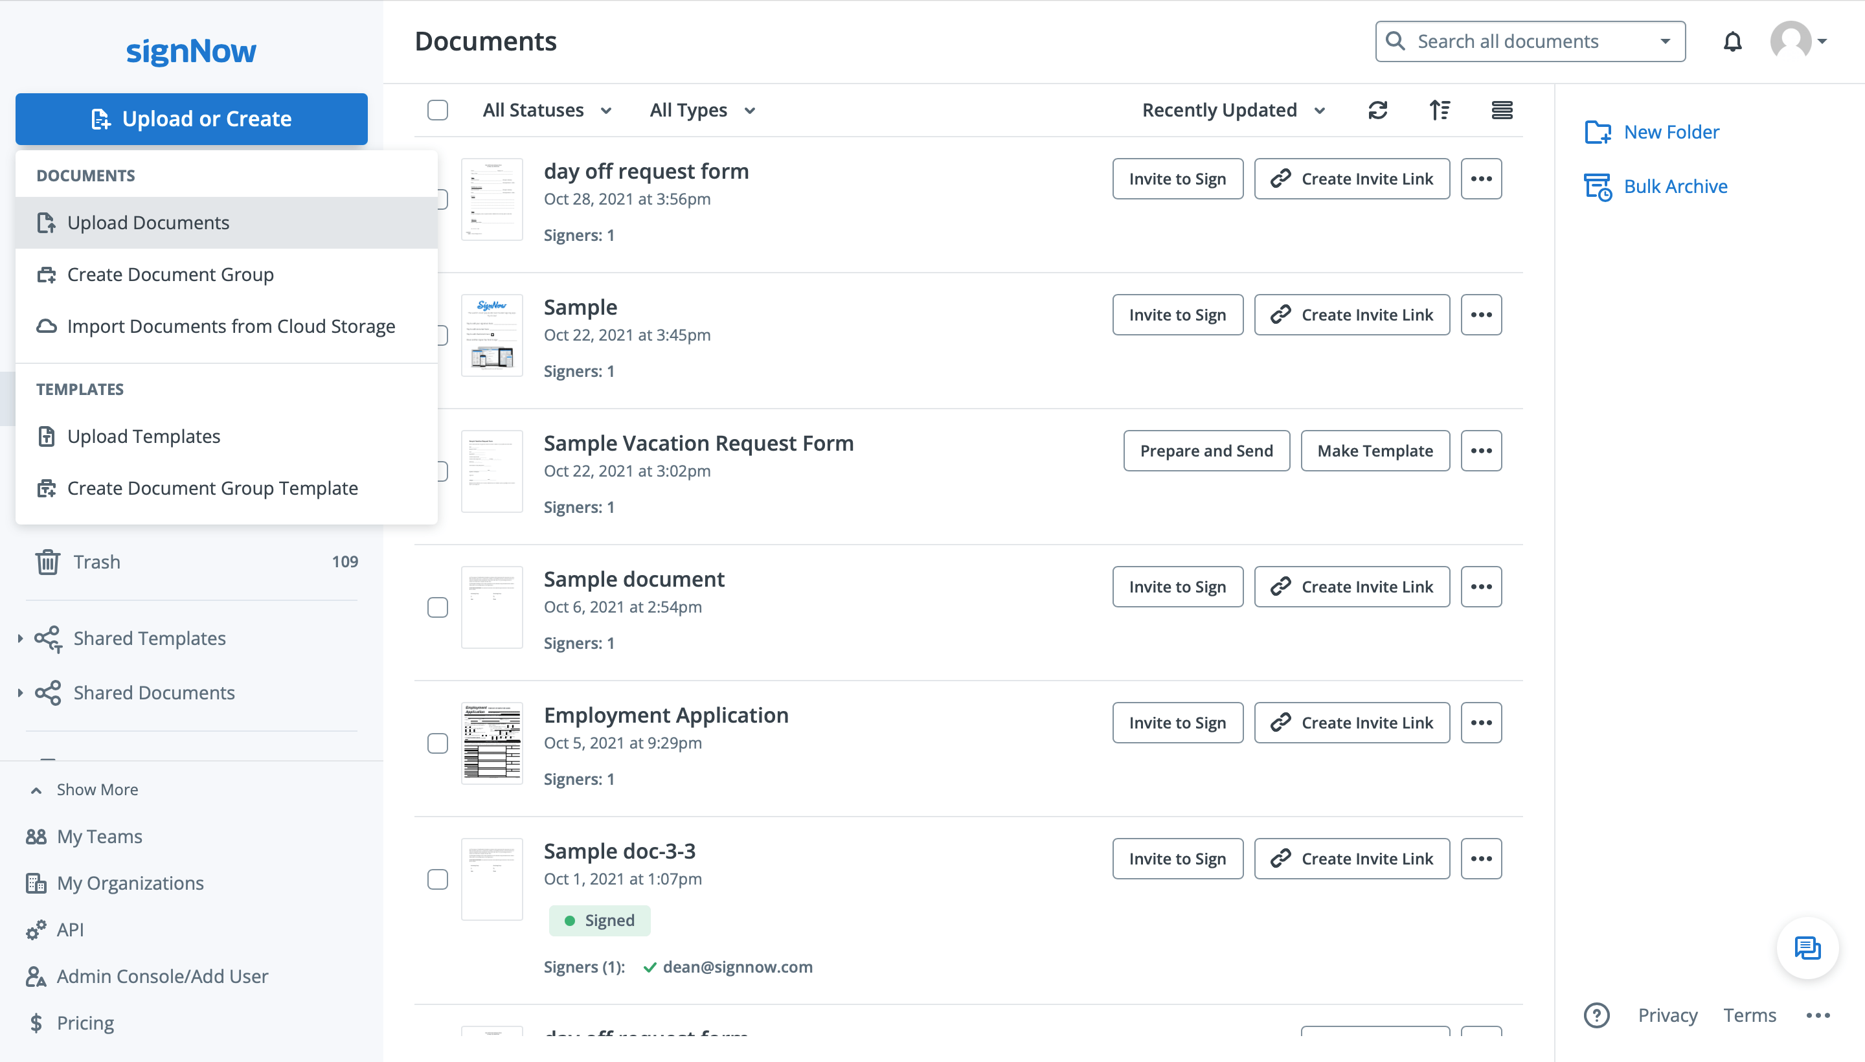The width and height of the screenshot is (1865, 1062).
Task: Check the Employment Application checkbox
Action: (438, 743)
